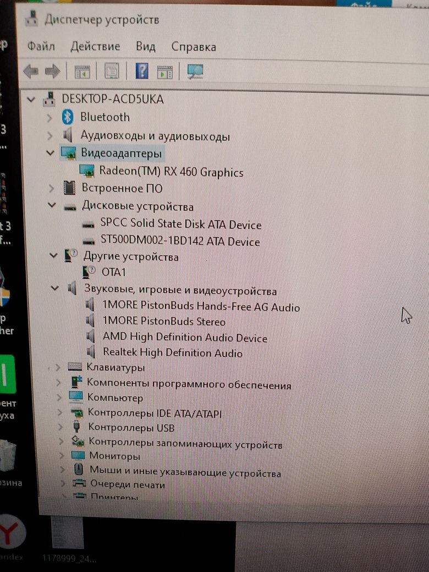This screenshot has height=572, width=429.
Task: Collapse the Другие устройства category
Action: point(53,255)
